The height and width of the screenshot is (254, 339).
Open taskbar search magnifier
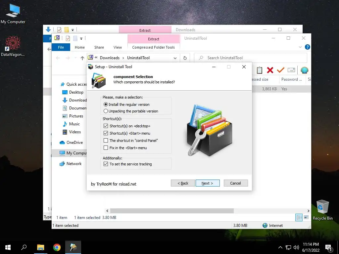[24, 247]
